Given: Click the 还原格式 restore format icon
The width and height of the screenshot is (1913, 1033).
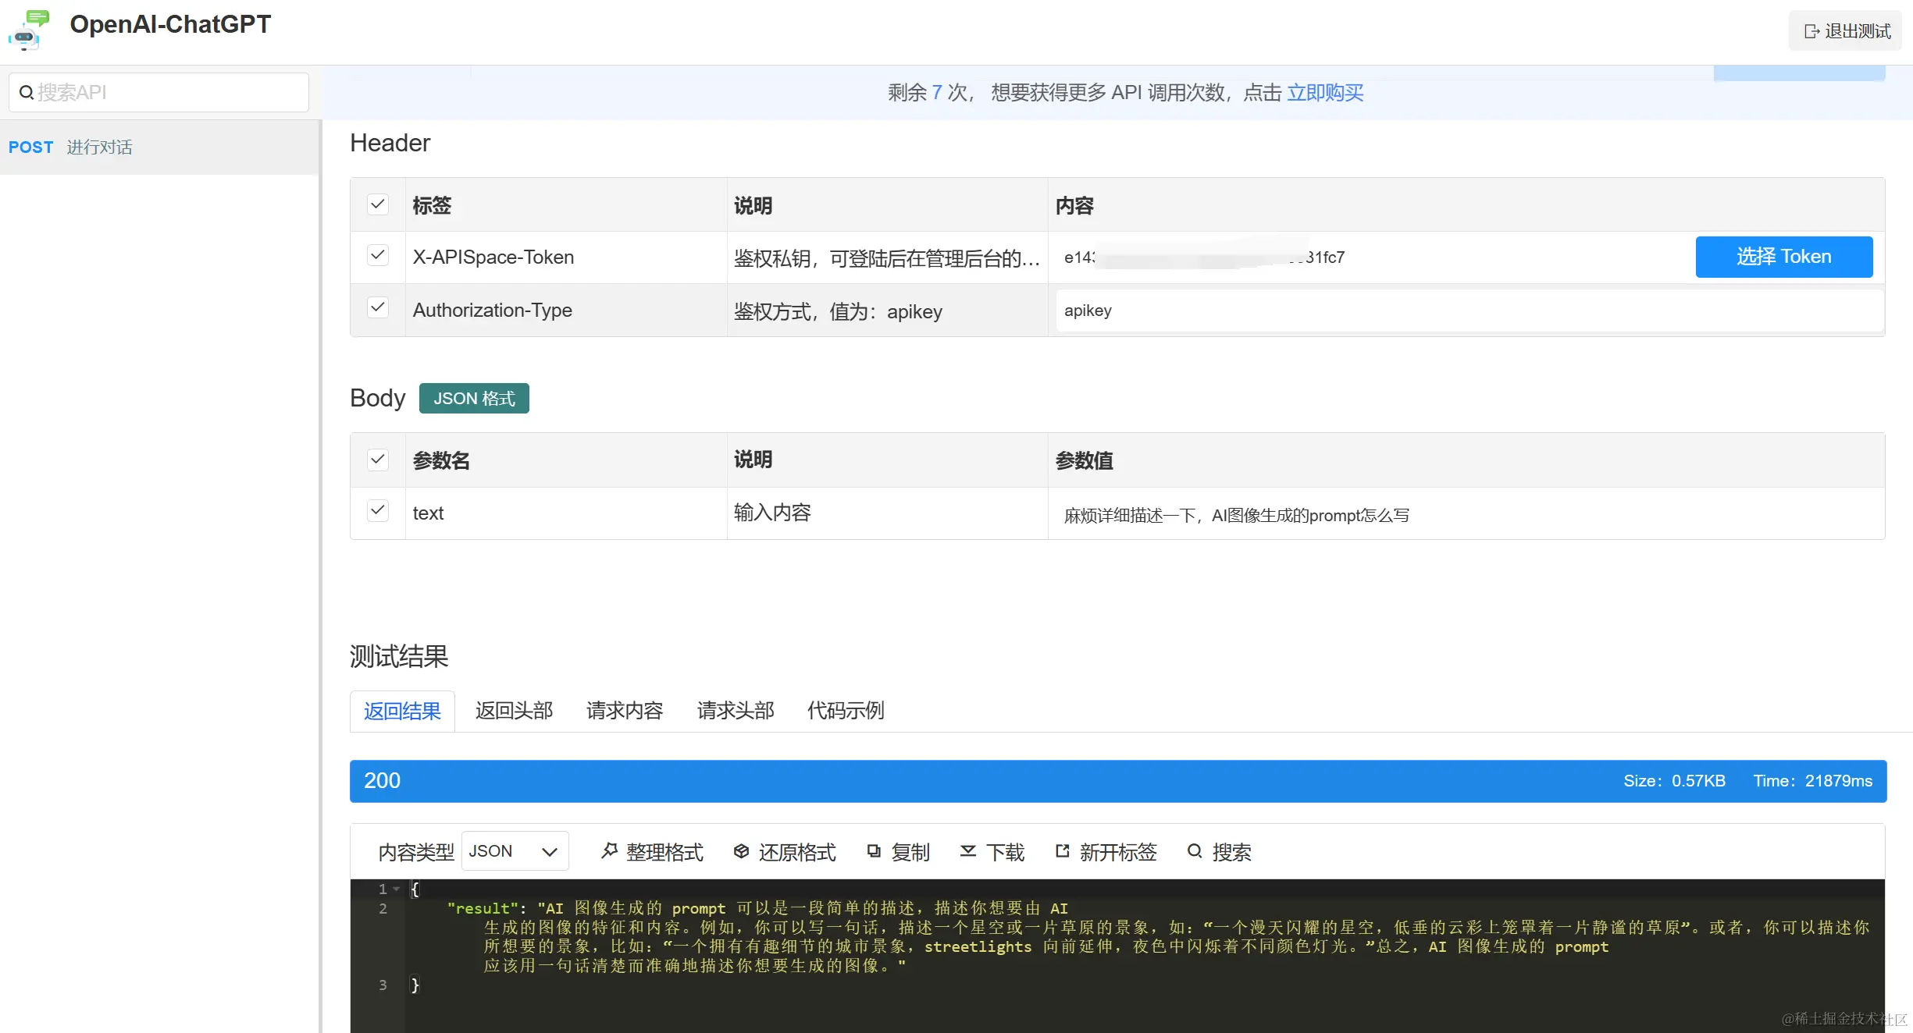Looking at the screenshot, I should coord(742,851).
